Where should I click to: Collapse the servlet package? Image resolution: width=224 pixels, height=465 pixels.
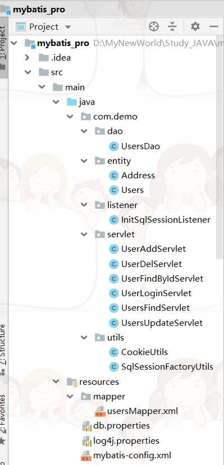pyautogui.click(x=84, y=234)
